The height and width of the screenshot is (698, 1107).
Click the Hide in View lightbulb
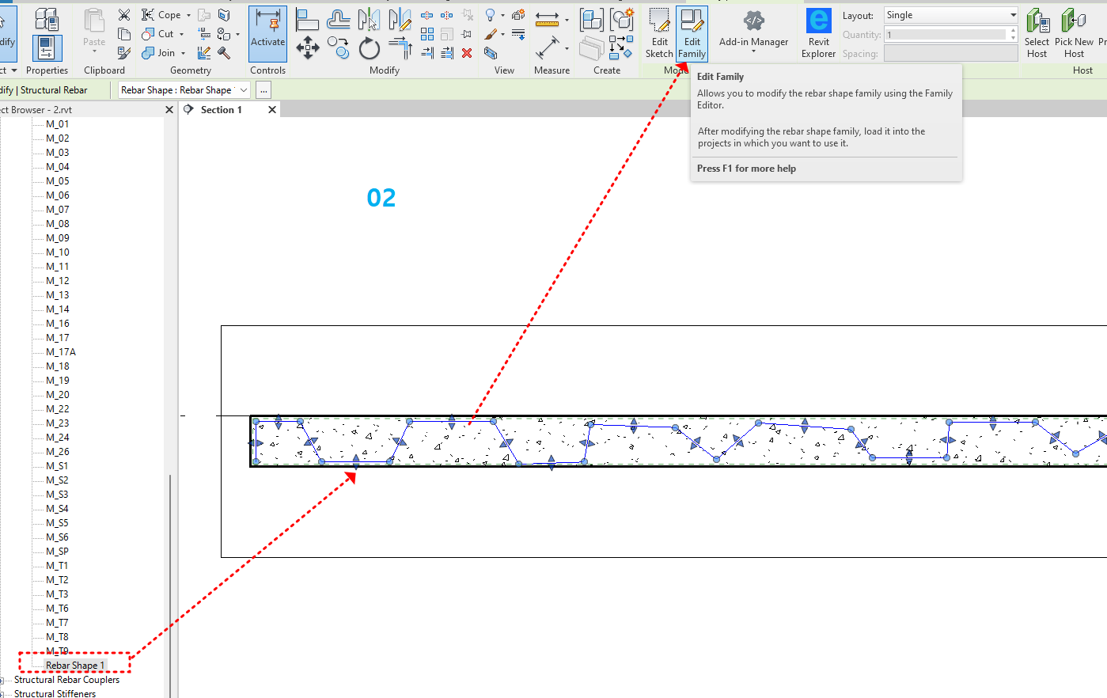click(x=491, y=15)
